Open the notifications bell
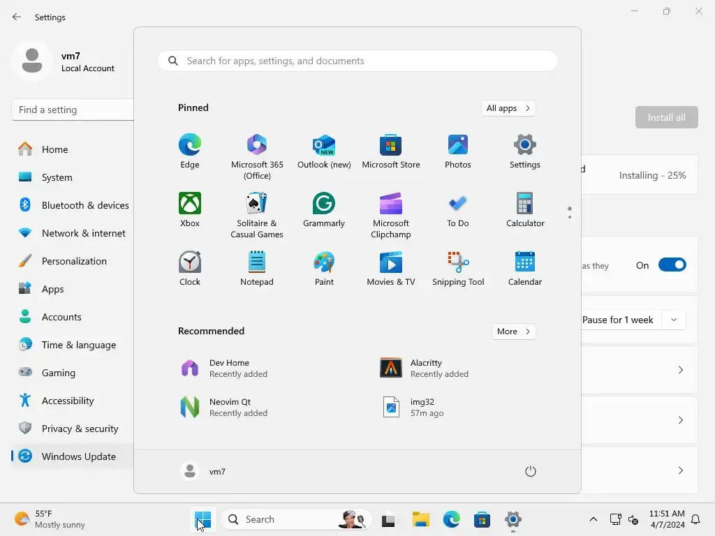715x536 pixels. pyautogui.click(x=696, y=519)
